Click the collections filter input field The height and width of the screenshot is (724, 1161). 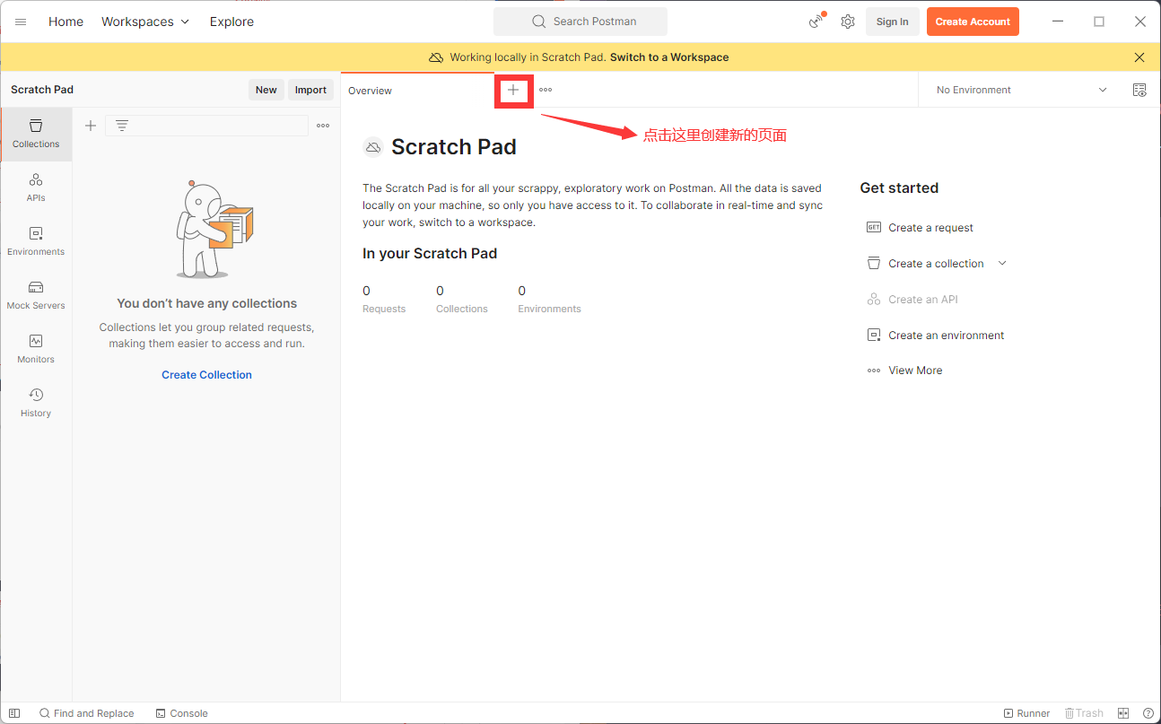click(207, 126)
